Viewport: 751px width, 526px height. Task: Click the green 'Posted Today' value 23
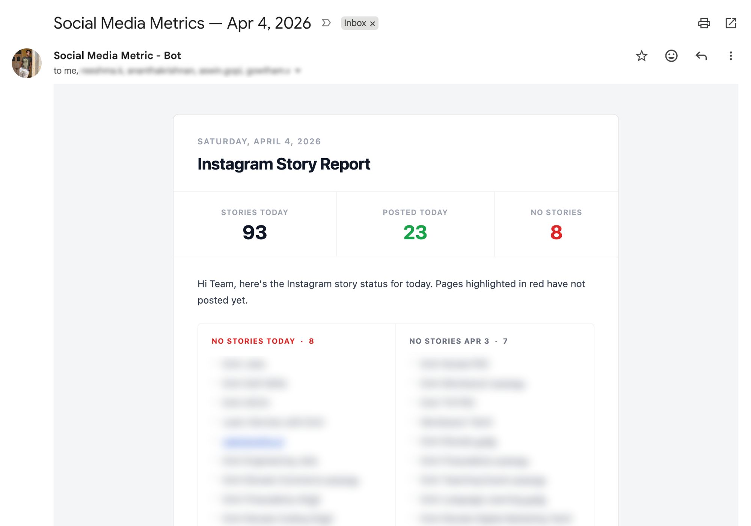pyautogui.click(x=414, y=233)
